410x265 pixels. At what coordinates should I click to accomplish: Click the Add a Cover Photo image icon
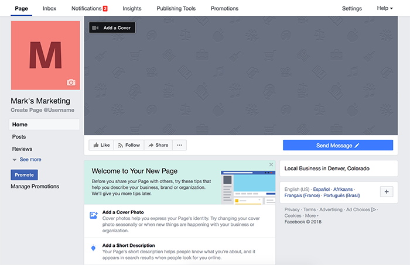coord(94,215)
